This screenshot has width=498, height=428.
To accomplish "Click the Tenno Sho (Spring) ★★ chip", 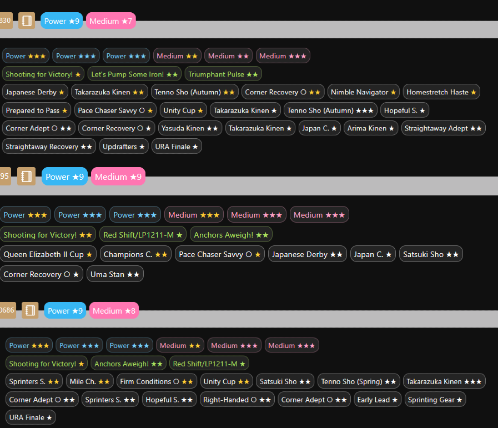I will (x=359, y=381).
